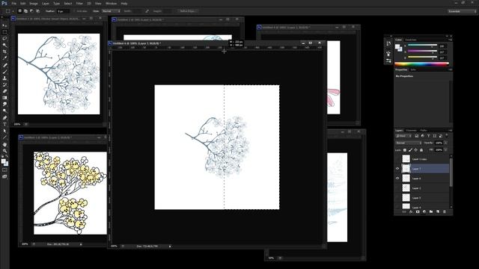Create a new layer via Layers panel
Screen dimensions: 479x269
(x=438, y=211)
